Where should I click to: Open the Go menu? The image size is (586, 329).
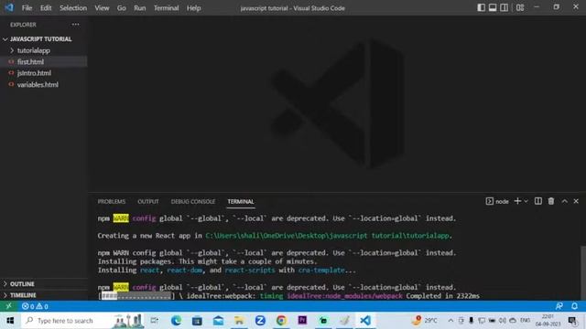coord(122,8)
